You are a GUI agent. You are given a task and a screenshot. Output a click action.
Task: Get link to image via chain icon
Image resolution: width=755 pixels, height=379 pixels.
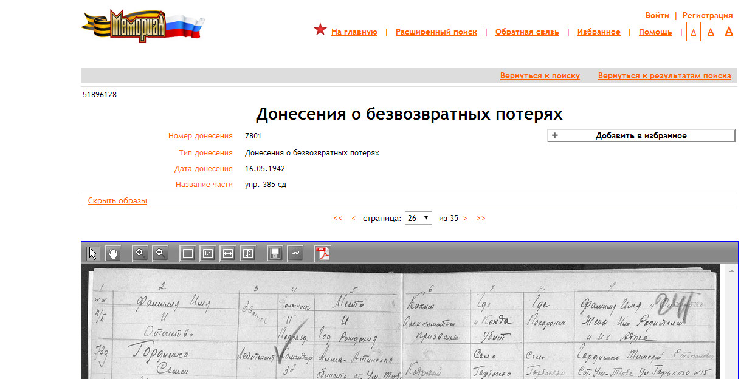(x=295, y=253)
